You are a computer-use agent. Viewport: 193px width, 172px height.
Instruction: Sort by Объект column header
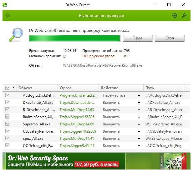click(x=37, y=88)
